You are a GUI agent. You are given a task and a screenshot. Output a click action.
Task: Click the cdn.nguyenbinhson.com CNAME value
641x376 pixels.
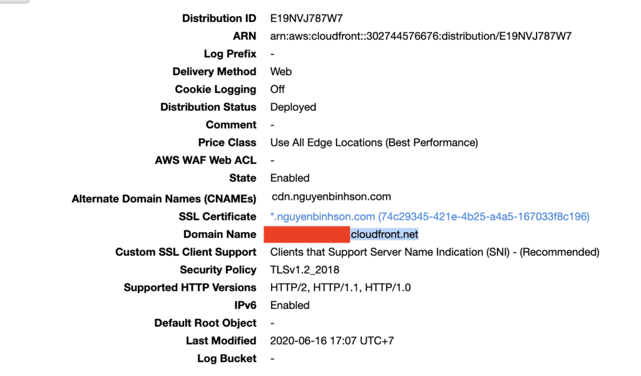(x=331, y=197)
